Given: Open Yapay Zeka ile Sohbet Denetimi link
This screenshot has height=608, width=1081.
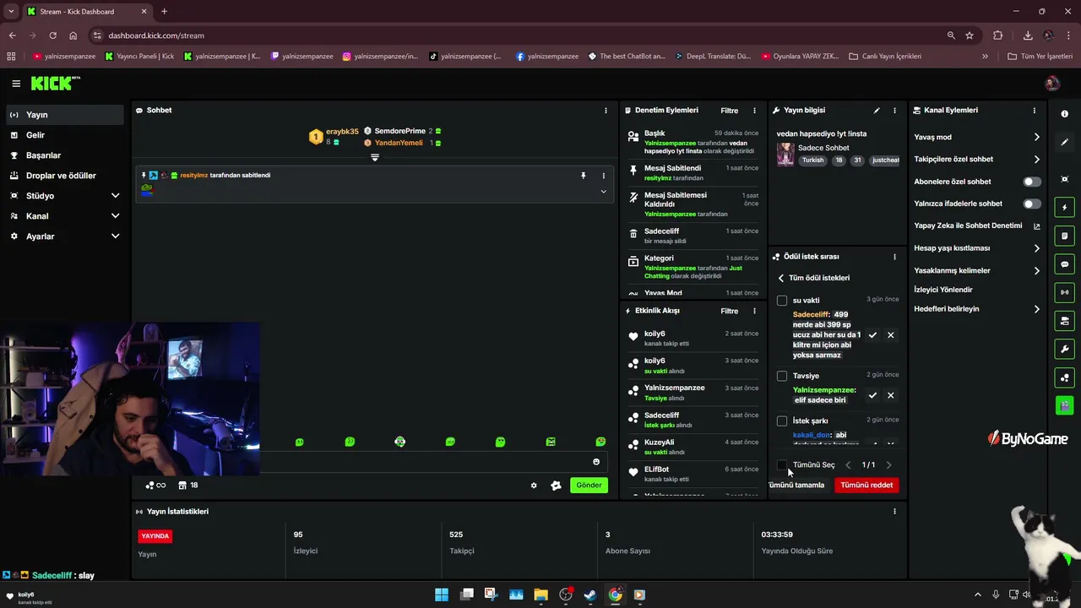Looking at the screenshot, I should pos(977,226).
